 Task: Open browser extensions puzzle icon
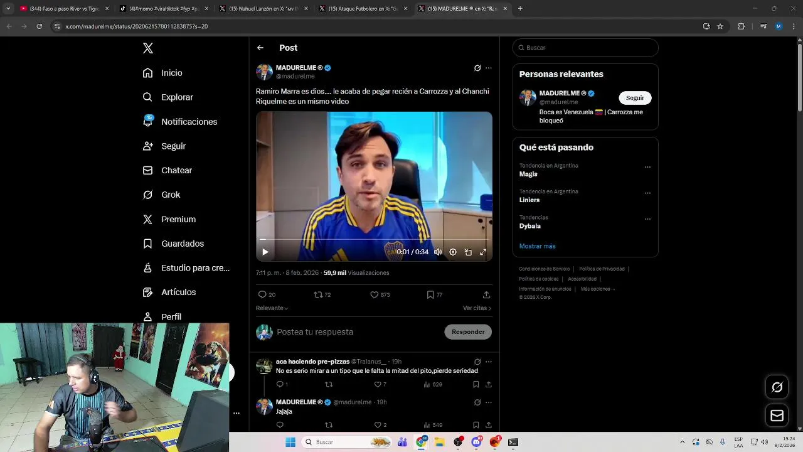(x=741, y=26)
